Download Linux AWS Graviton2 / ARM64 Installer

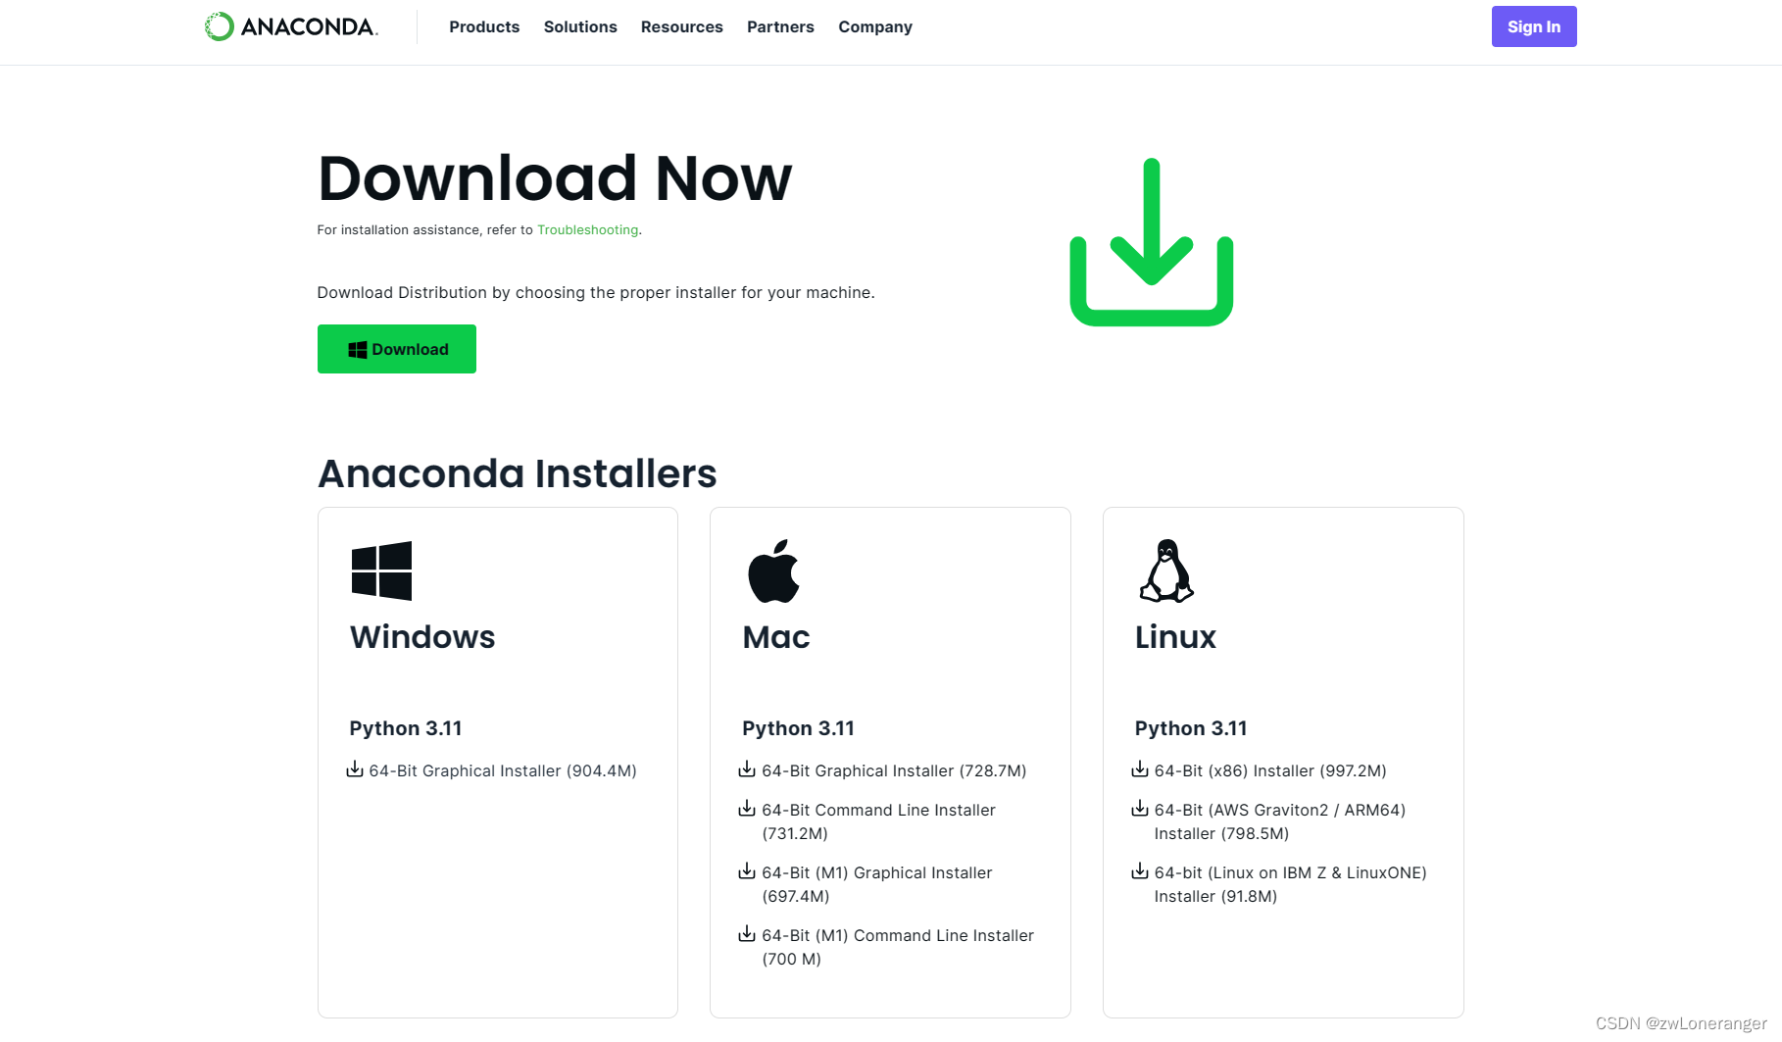pos(1280,821)
